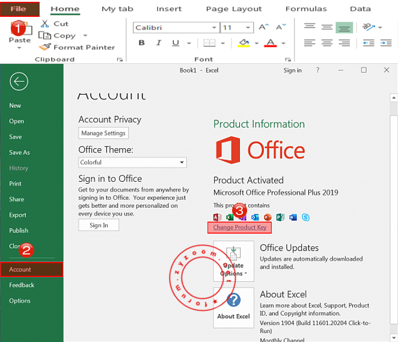Switch to the Home tab

click(x=65, y=9)
